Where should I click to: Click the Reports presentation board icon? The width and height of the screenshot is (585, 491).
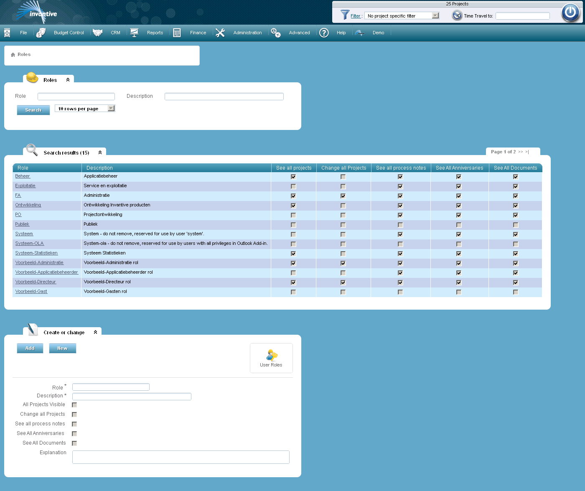click(134, 33)
